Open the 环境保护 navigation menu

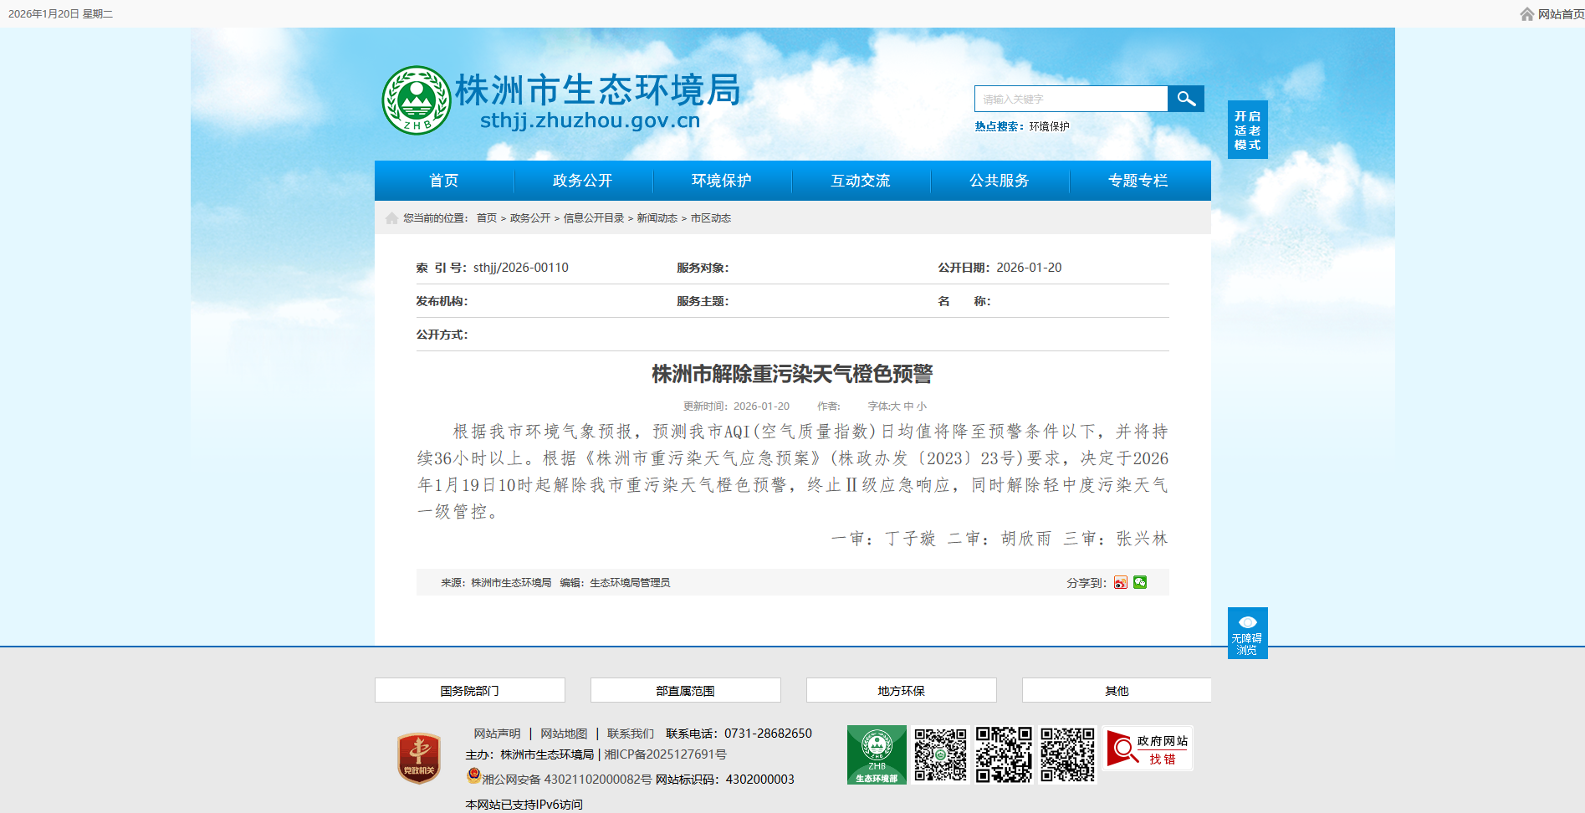tap(721, 181)
